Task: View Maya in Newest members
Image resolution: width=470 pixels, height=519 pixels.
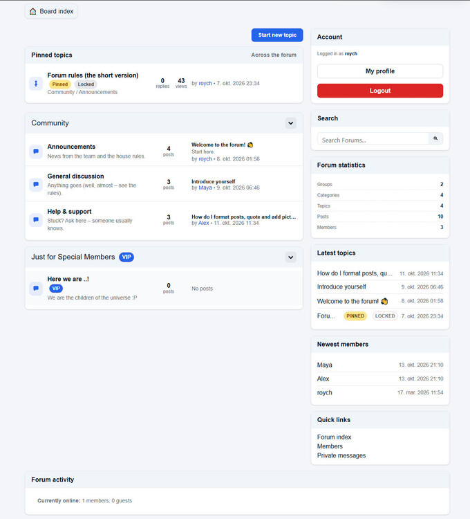Action: [325, 365]
